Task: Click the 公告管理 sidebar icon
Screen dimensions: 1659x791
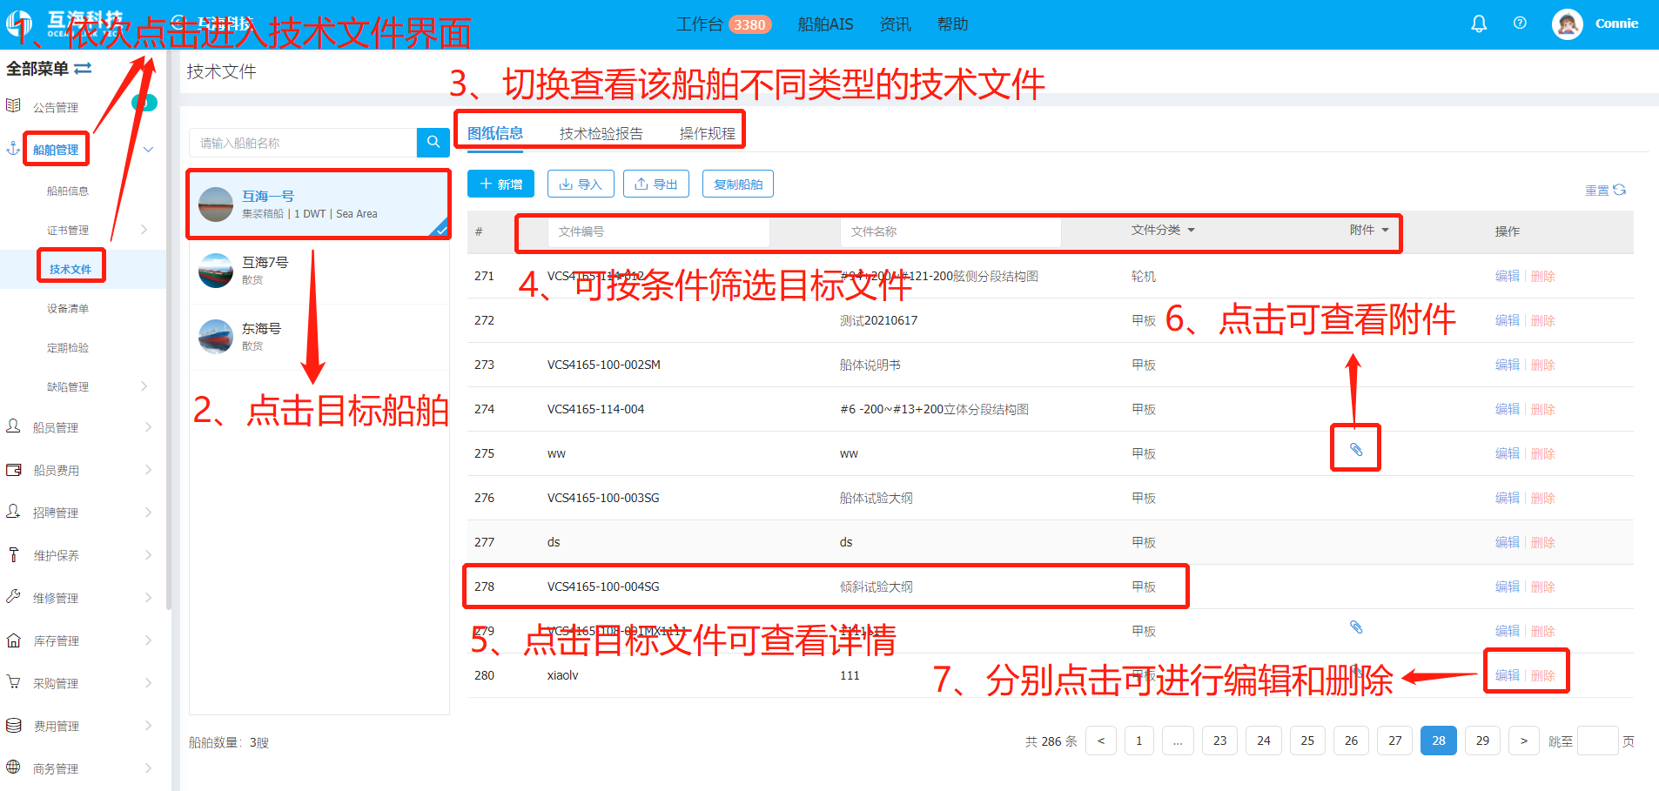Action: pyautogui.click(x=13, y=106)
